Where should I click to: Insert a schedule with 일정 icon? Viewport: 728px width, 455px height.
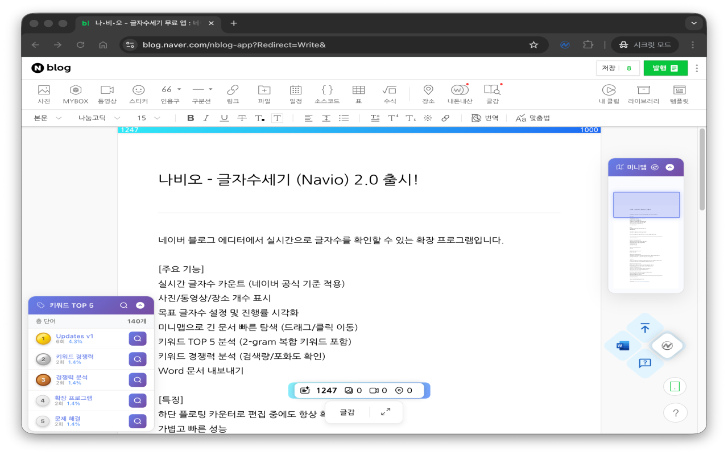pyautogui.click(x=296, y=94)
